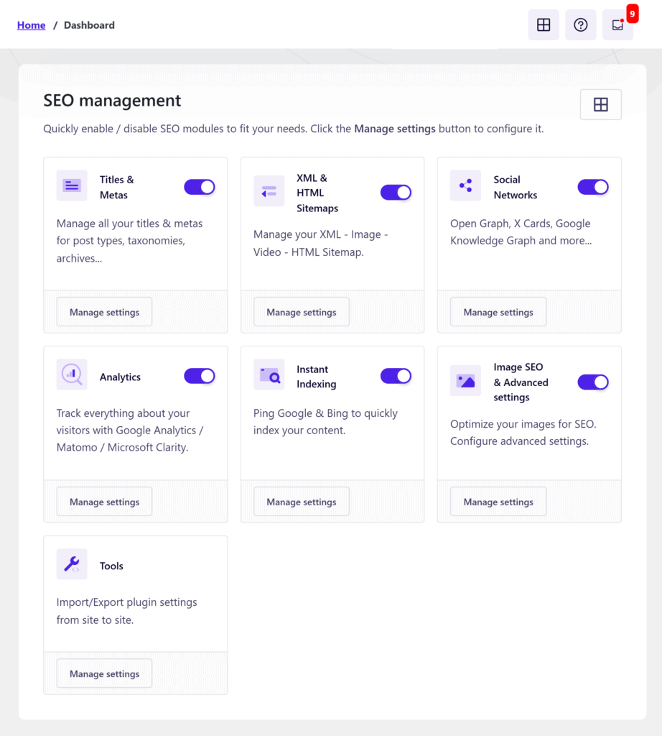662x736 pixels.
Task: Turn off the Instant Indexing toggle
Action: 396,375
